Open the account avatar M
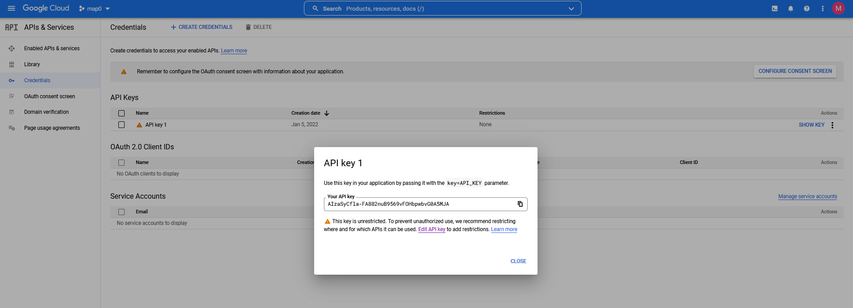The width and height of the screenshot is (853, 308). coord(838,8)
